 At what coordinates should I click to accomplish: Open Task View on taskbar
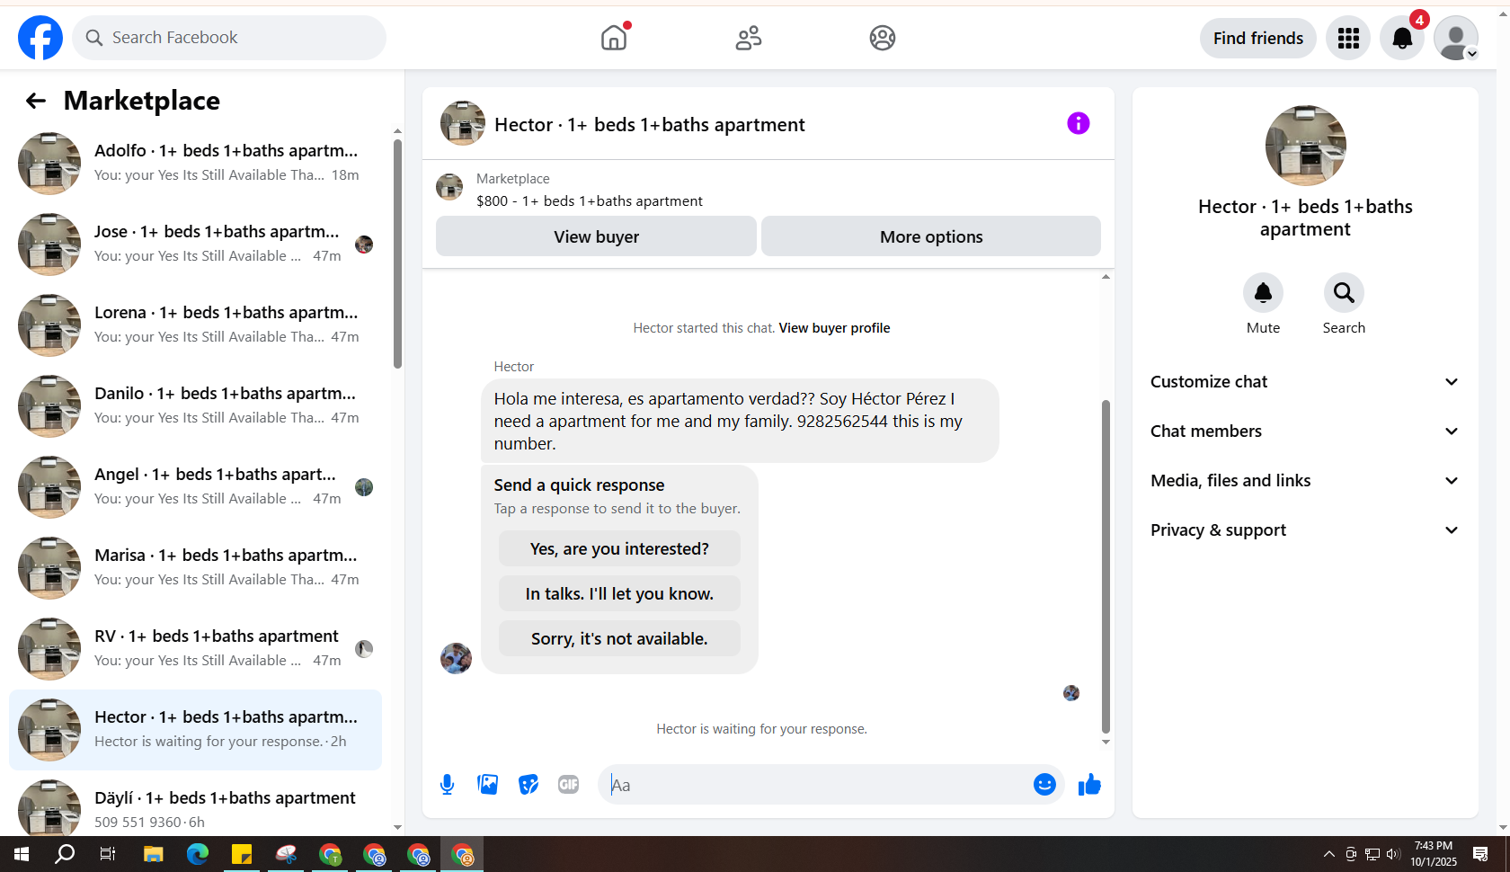pyautogui.click(x=108, y=854)
